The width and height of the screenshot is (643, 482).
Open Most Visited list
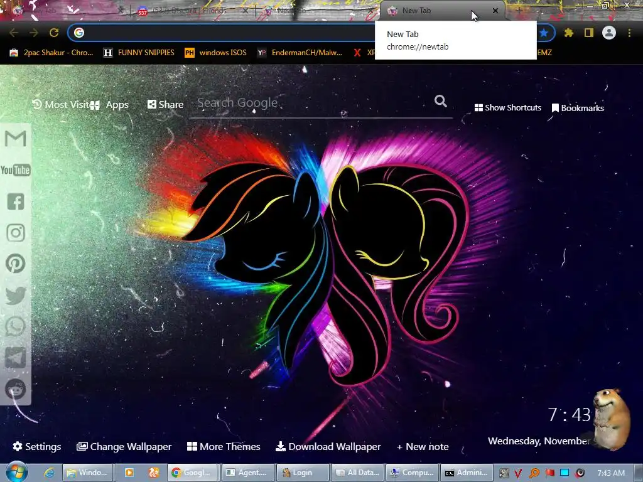61,105
